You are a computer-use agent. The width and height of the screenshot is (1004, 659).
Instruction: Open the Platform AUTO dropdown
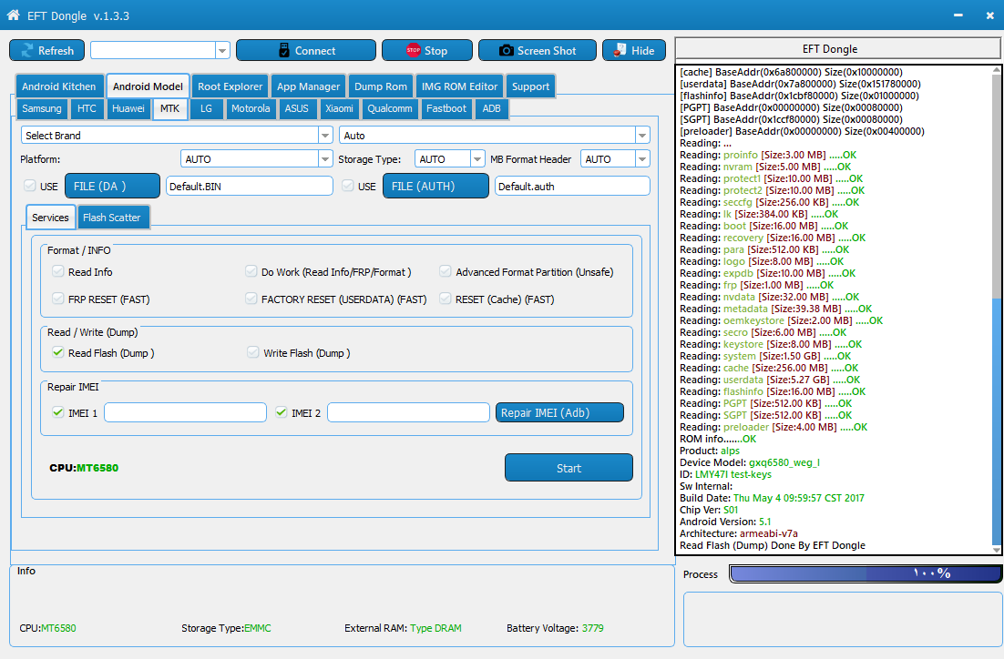point(325,158)
